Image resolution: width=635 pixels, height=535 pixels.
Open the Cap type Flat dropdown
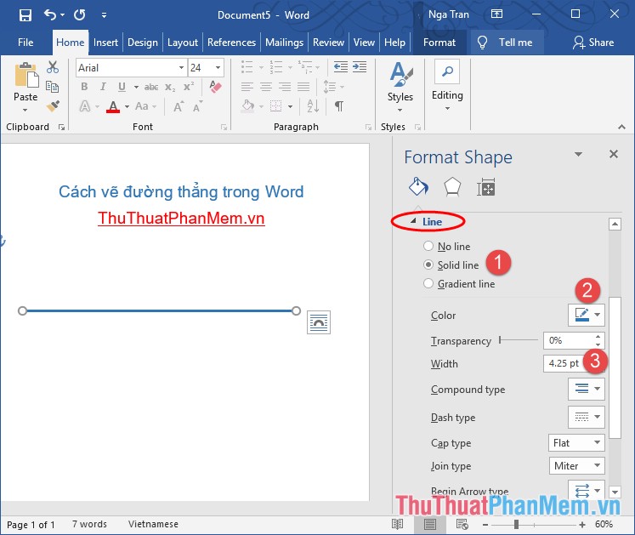[x=576, y=442]
